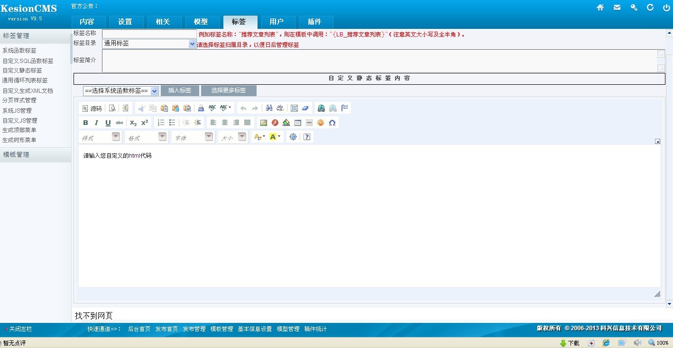Image resolution: width=673 pixels, height=348 pixels.
Task: Open the 格式 format dropdown
Action: pyautogui.click(x=147, y=137)
